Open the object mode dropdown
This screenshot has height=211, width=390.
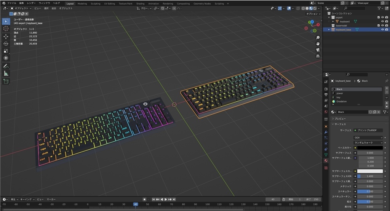21,8
